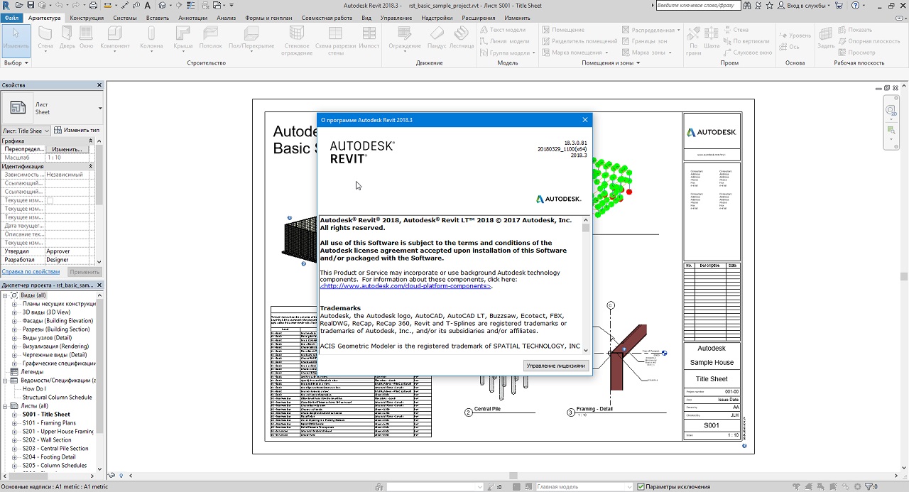Click the Save icon in quick access toolbar
Viewport: 909px width, 492px height.
[31, 5]
